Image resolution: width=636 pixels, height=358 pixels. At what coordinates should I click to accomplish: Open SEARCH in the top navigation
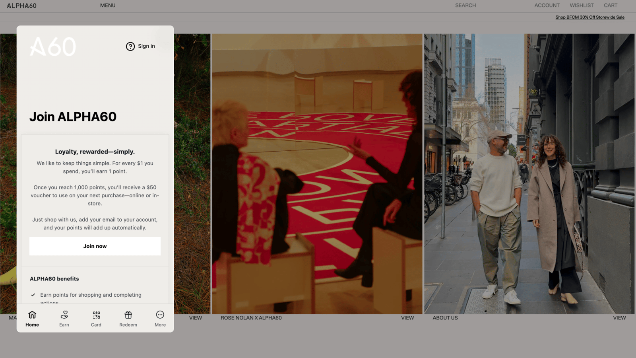click(x=465, y=6)
